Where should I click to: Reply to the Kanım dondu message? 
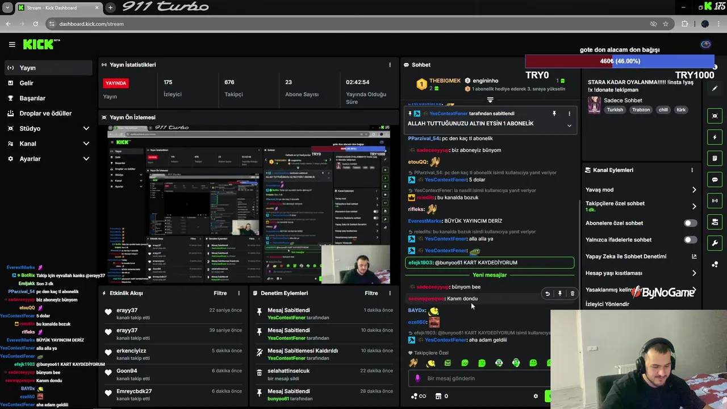point(548,294)
